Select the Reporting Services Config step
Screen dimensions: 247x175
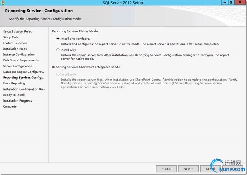23,77
